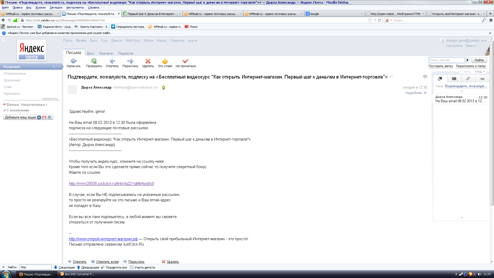Click the green verified sender badge
Screen dimensions: 494x278
tap(164, 88)
